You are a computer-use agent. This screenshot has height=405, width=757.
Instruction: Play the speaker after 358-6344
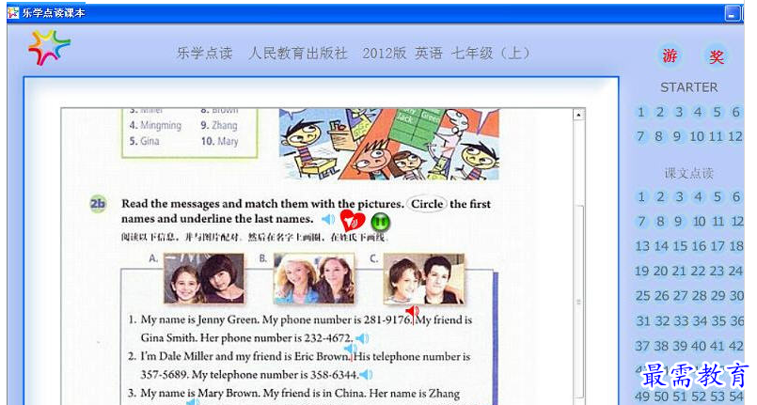(367, 374)
